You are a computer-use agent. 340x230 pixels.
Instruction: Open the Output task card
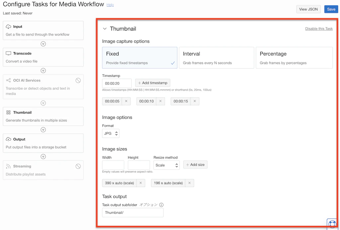click(43, 143)
